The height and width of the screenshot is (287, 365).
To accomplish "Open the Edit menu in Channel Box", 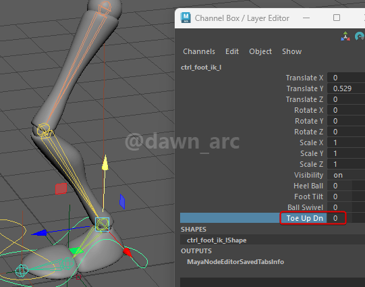I will (232, 51).
